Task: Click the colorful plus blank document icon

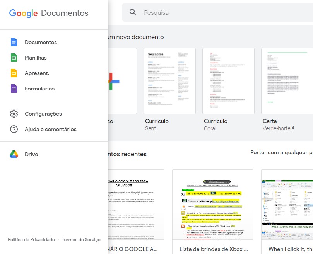Action: point(114,82)
